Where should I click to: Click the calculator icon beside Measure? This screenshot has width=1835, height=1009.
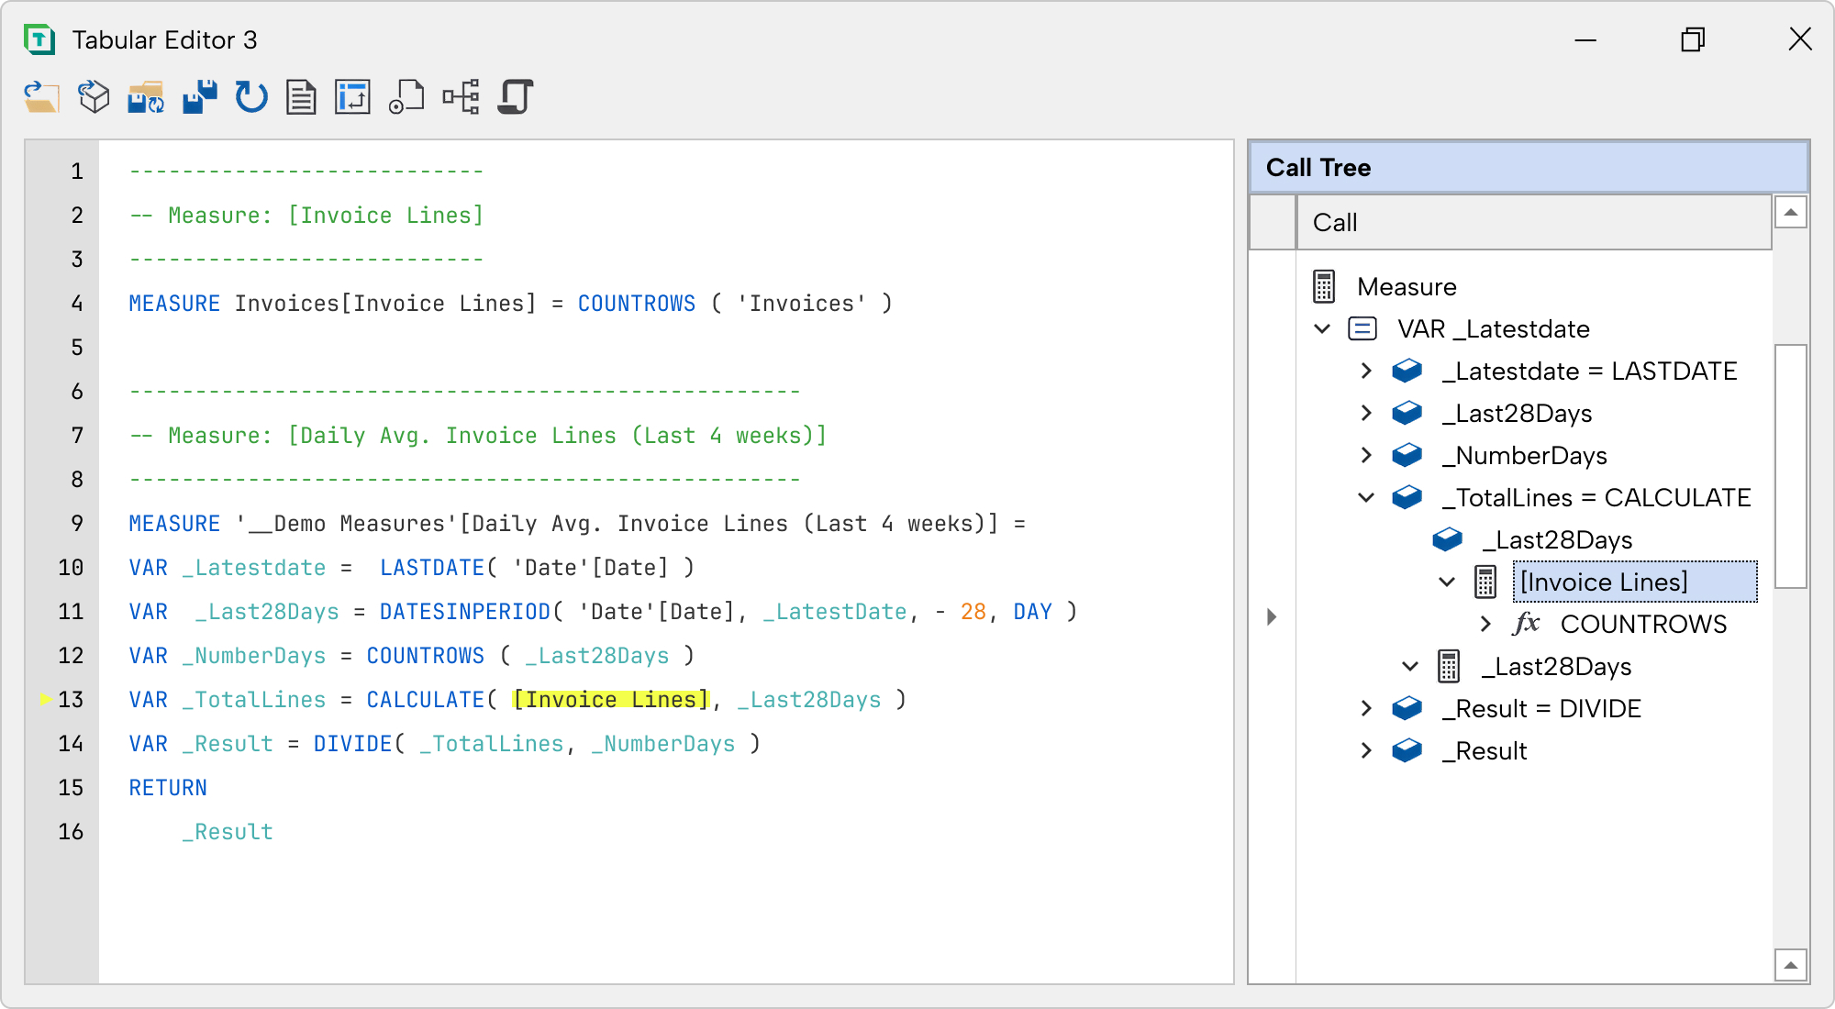click(x=1324, y=286)
